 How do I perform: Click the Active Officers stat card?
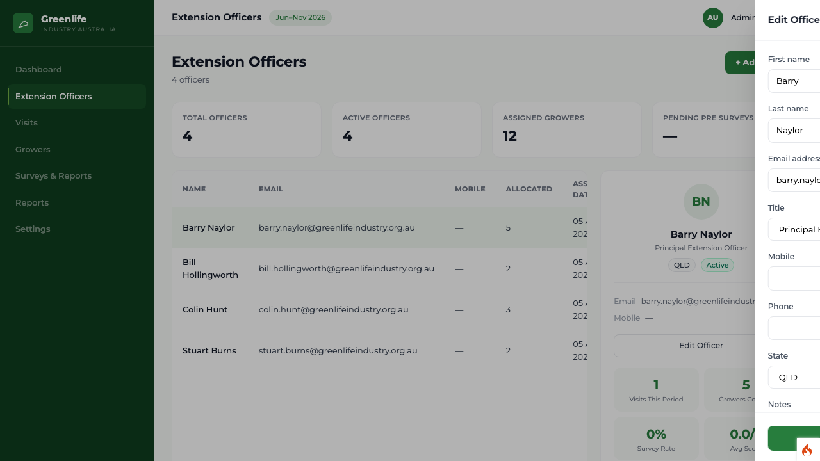pos(407,129)
